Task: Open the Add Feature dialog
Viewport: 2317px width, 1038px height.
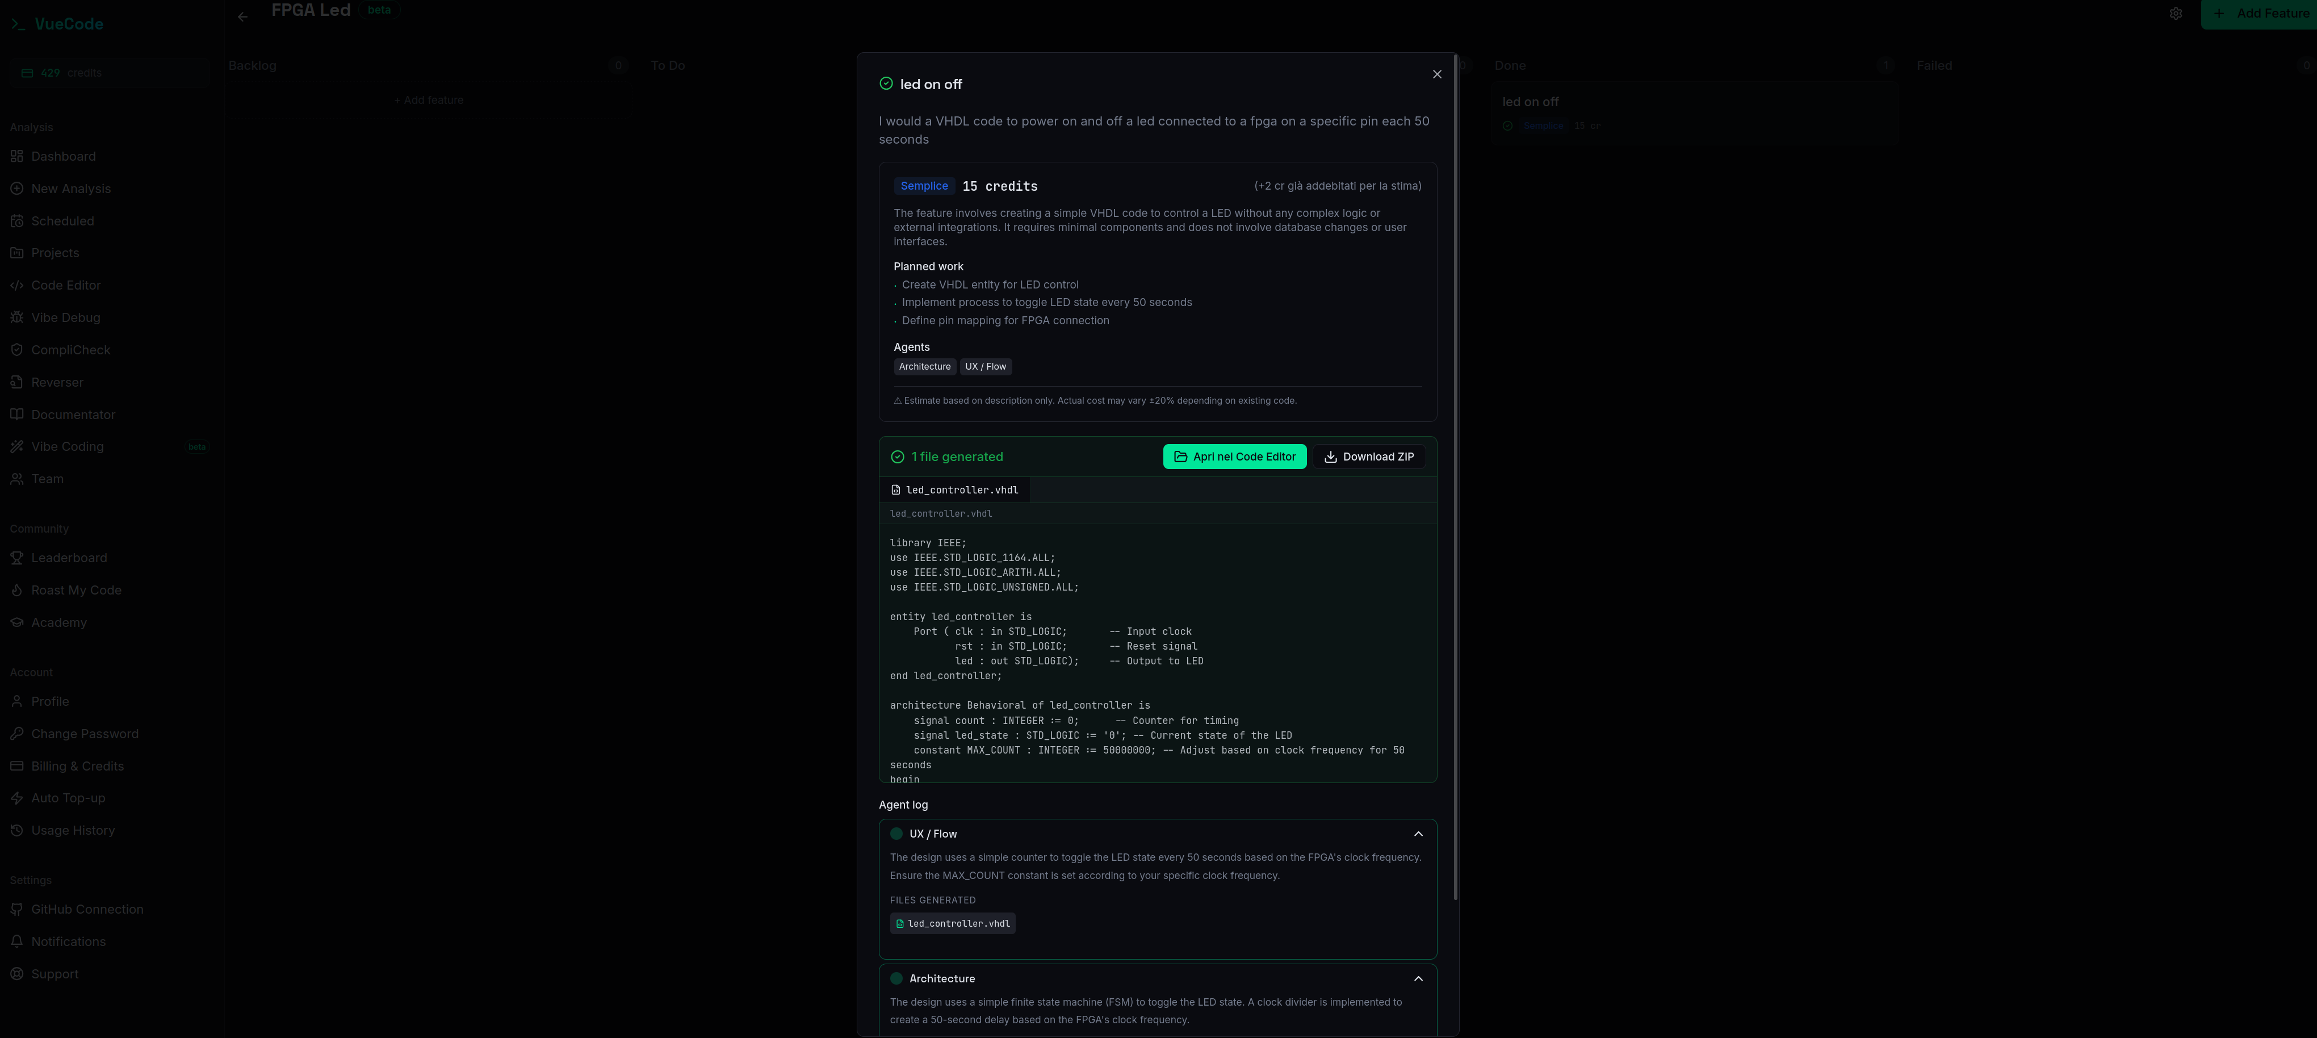Action: tap(2260, 12)
